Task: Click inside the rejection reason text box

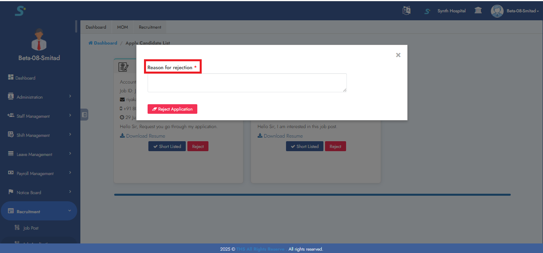Action: [247, 82]
